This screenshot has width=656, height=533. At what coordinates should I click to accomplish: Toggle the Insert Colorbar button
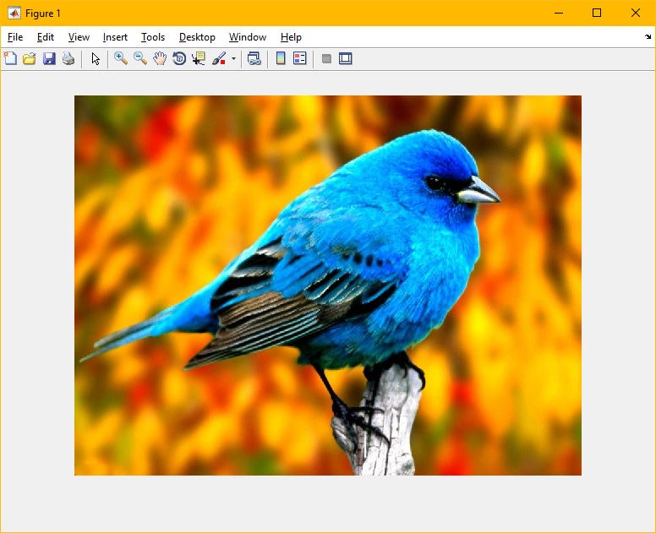[x=281, y=58]
